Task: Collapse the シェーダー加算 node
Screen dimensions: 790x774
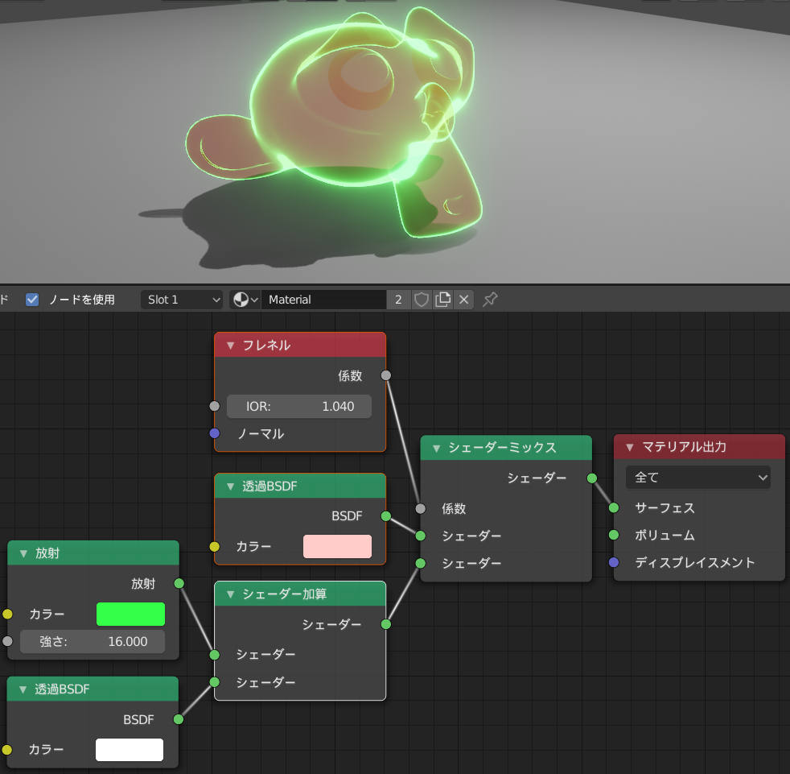Action: 230,594
